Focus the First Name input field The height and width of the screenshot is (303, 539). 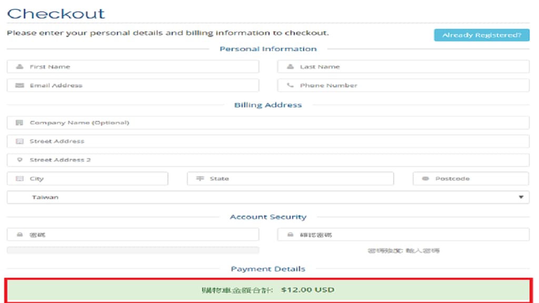click(x=142, y=67)
